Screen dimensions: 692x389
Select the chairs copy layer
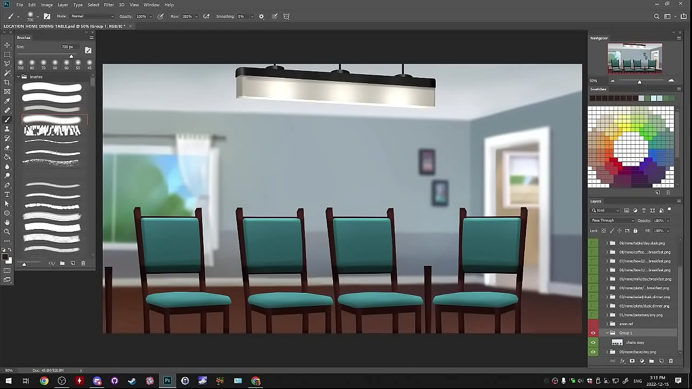pos(635,343)
